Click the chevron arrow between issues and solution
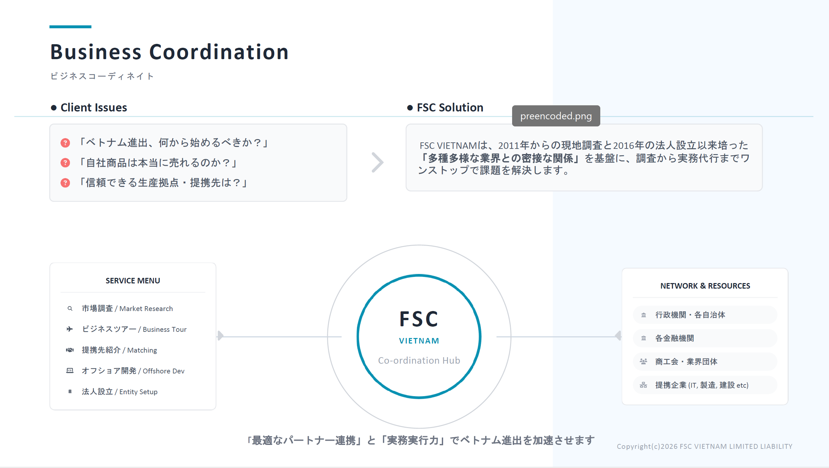Viewport: 829px width, 468px height. (377, 162)
